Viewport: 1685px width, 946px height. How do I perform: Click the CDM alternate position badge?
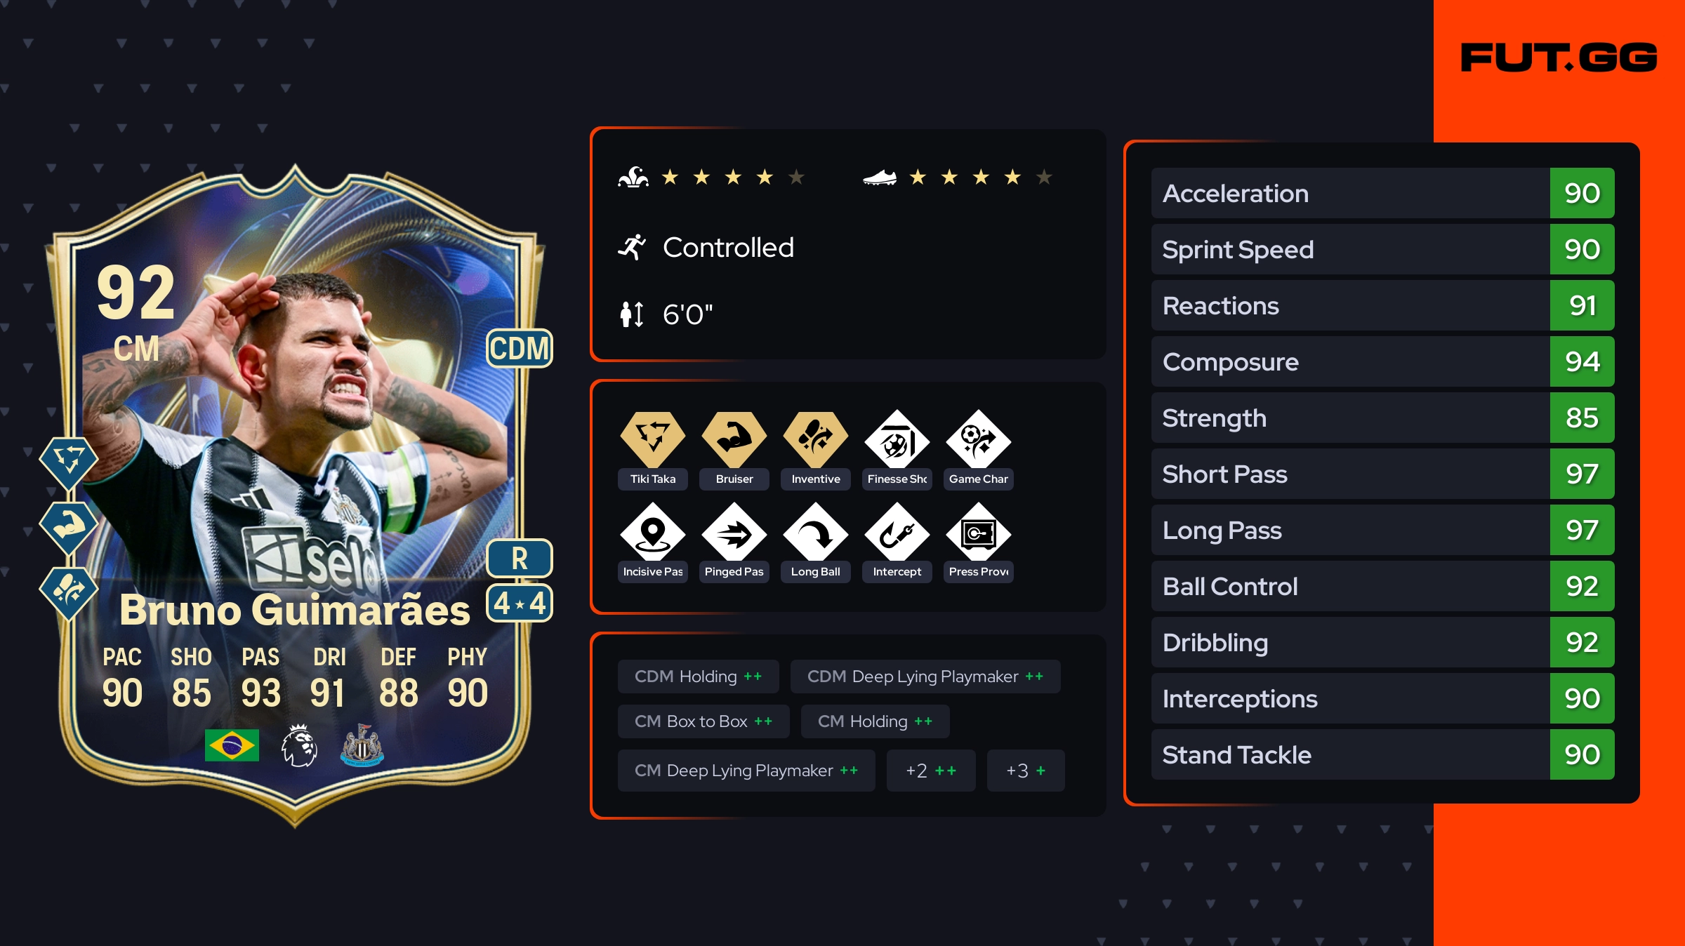tap(520, 348)
